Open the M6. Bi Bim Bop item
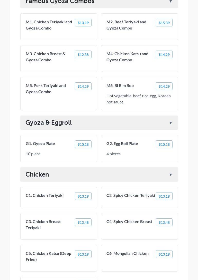This screenshot has height=280, width=198. pyautogui.click(x=120, y=86)
